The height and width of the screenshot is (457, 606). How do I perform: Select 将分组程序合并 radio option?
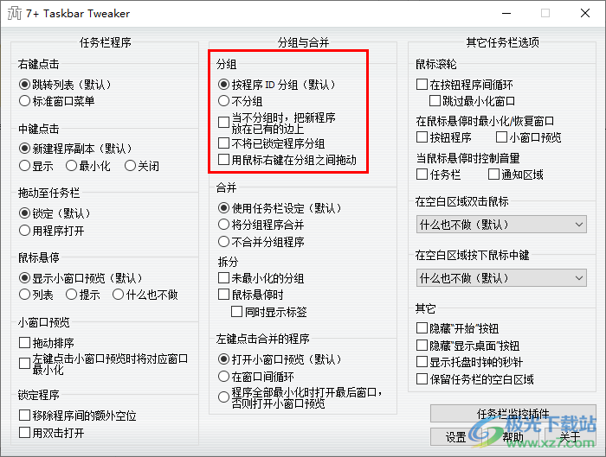pyautogui.click(x=223, y=225)
